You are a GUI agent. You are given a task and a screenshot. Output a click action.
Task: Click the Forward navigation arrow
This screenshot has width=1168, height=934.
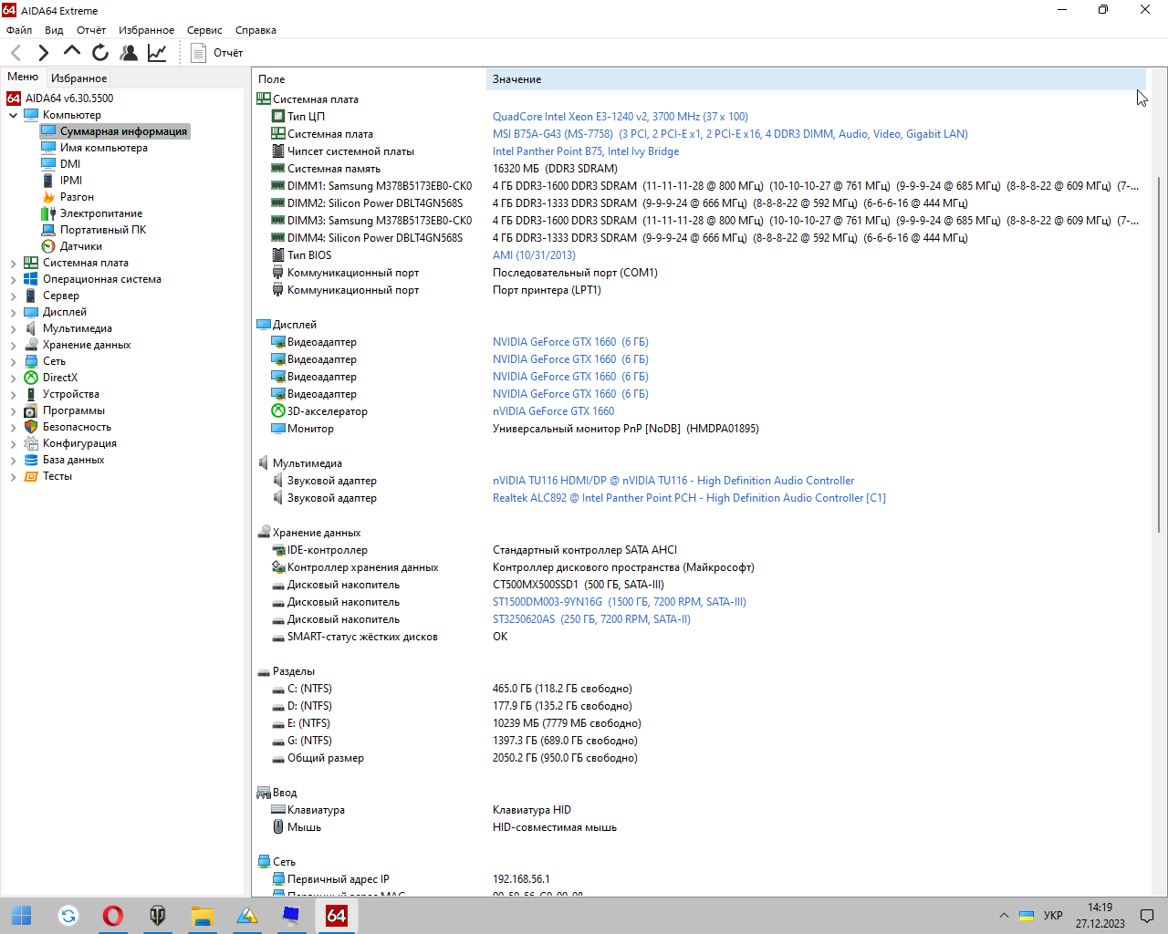[x=44, y=53]
